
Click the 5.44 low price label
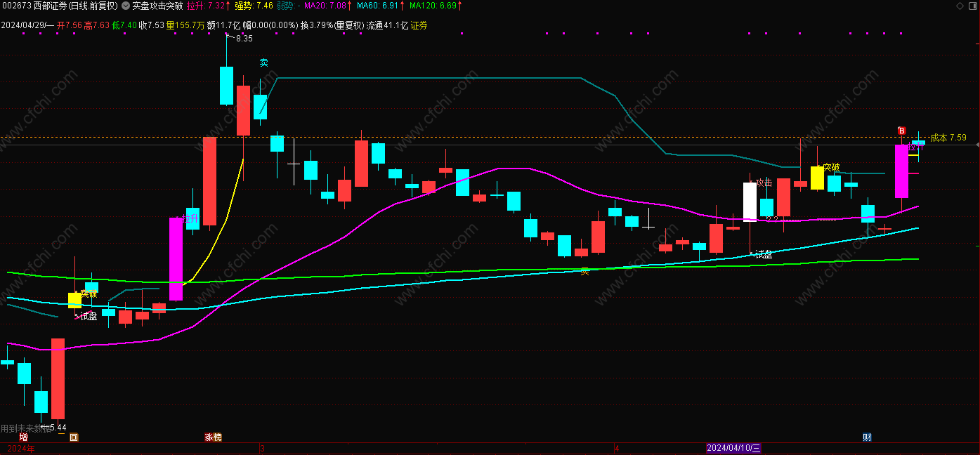(x=58, y=427)
